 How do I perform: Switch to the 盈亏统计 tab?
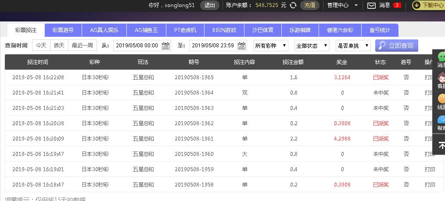tap(380, 30)
